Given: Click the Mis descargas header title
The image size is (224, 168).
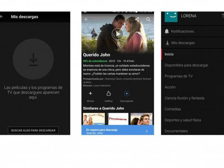Looking at the screenshot, I should coord(25,17).
